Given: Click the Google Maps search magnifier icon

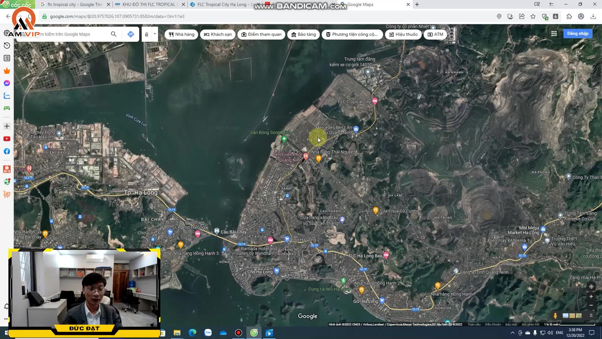Looking at the screenshot, I should tap(114, 34).
